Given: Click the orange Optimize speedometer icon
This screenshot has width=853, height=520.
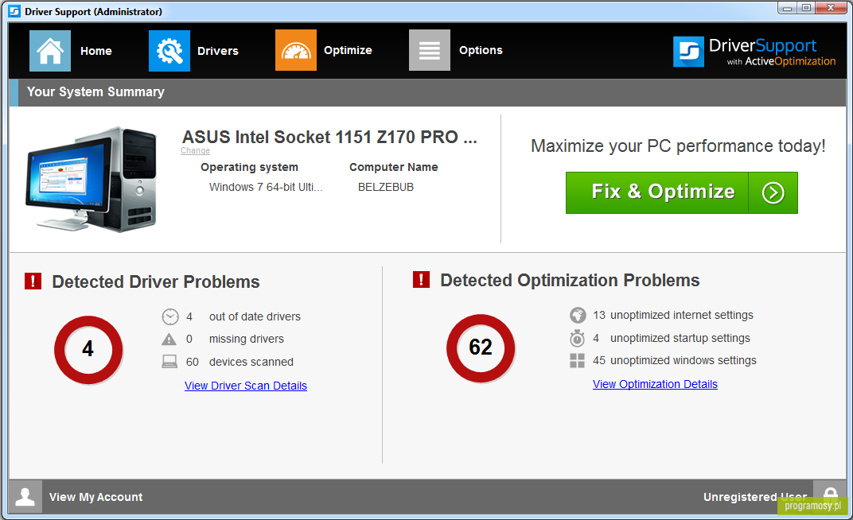Looking at the screenshot, I should 296,50.
